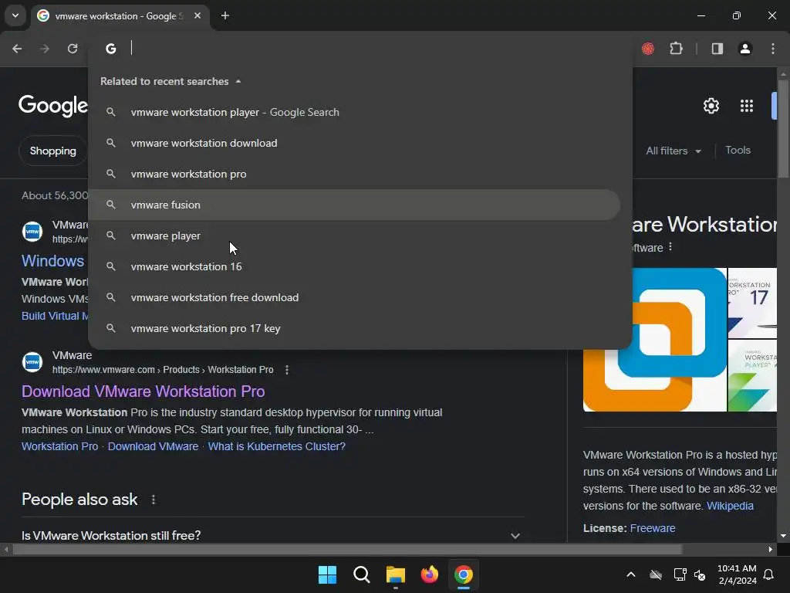The image size is (790, 593).
Task: Click the Chrome taskbar icon
Action: pyautogui.click(x=464, y=574)
